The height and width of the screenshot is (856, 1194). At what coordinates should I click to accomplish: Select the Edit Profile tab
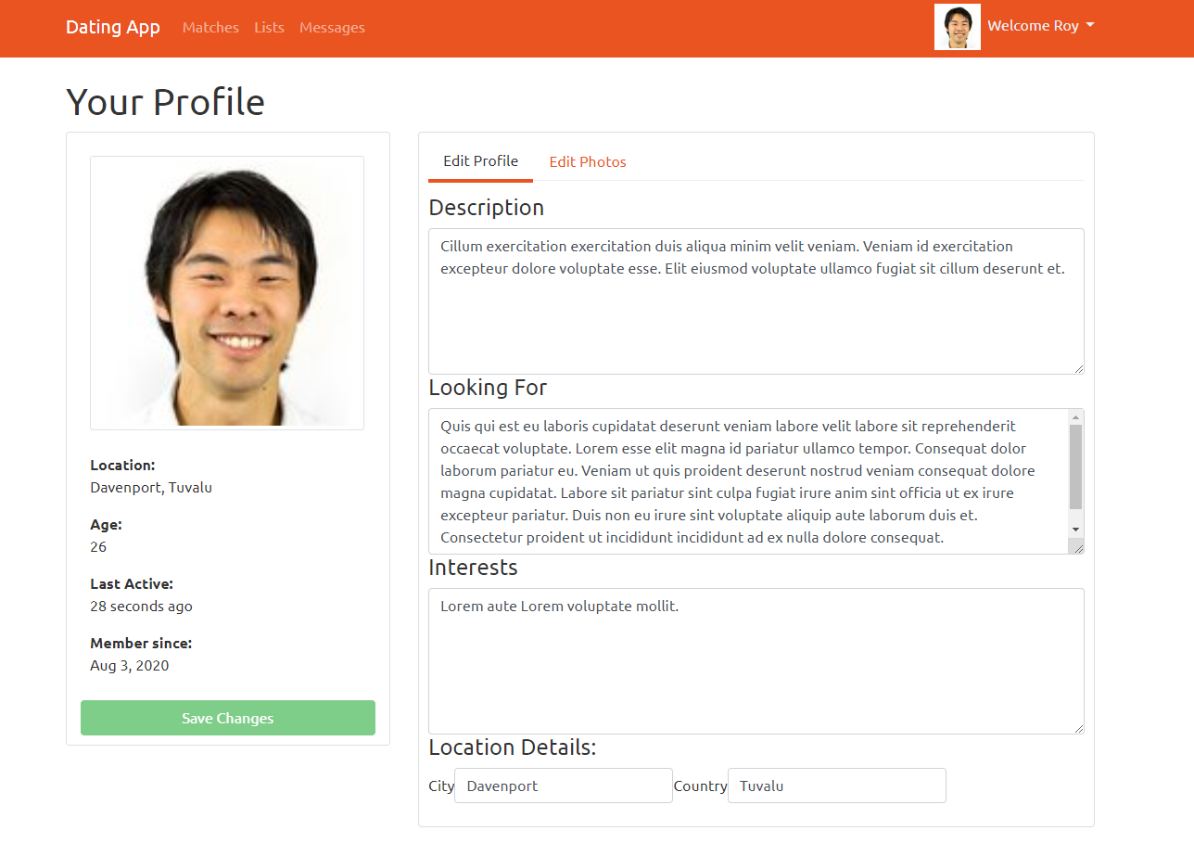pyautogui.click(x=480, y=160)
